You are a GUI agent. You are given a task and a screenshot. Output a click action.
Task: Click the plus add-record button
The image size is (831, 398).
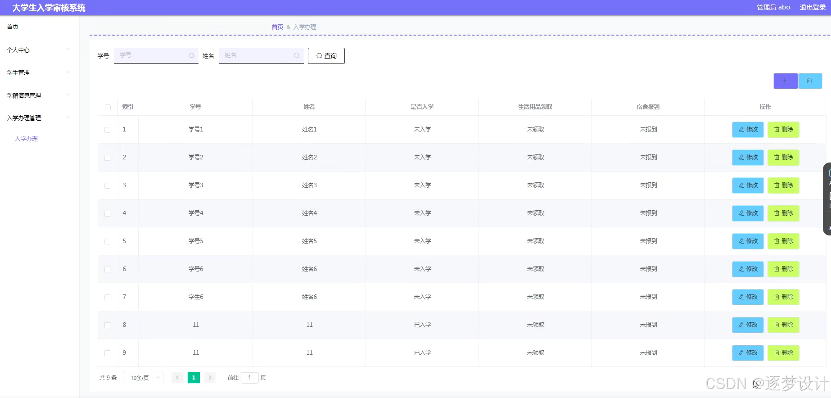click(785, 81)
